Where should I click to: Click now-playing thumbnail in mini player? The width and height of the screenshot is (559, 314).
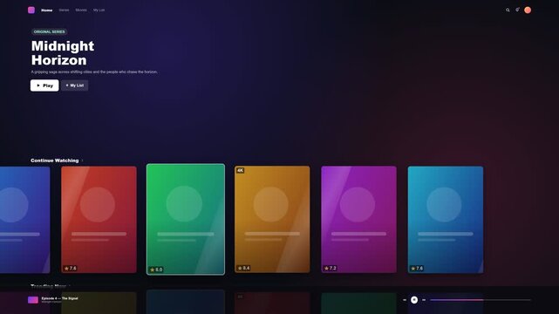[x=33, y=300]
